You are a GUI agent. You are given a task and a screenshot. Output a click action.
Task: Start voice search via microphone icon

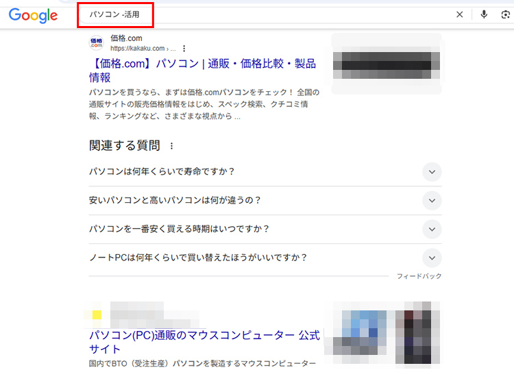[x=484, y=14]
